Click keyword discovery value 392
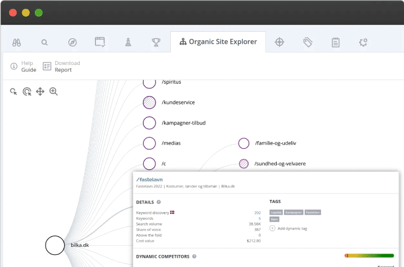 [258, 213]
